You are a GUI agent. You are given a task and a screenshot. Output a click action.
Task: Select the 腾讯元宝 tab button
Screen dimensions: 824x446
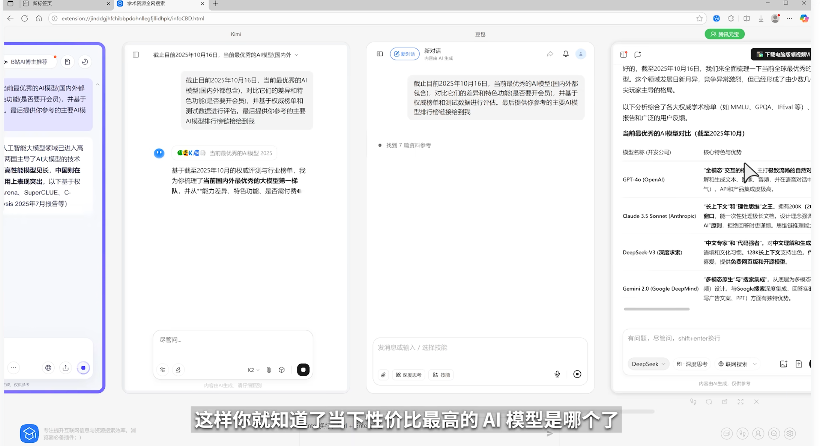724,34
